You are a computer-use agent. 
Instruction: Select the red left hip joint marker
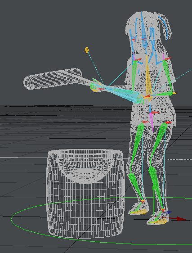[x=146, y=122]
